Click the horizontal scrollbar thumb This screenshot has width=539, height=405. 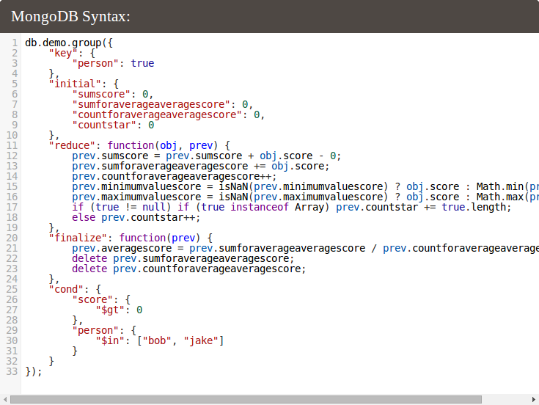(x=246, y=399)
